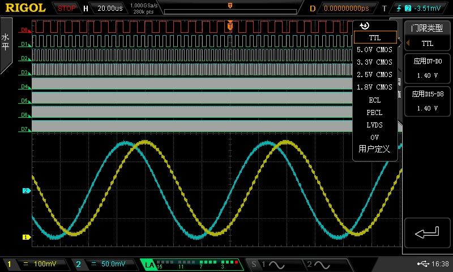Open the 水平 horizontal side tab

[6, 42]
